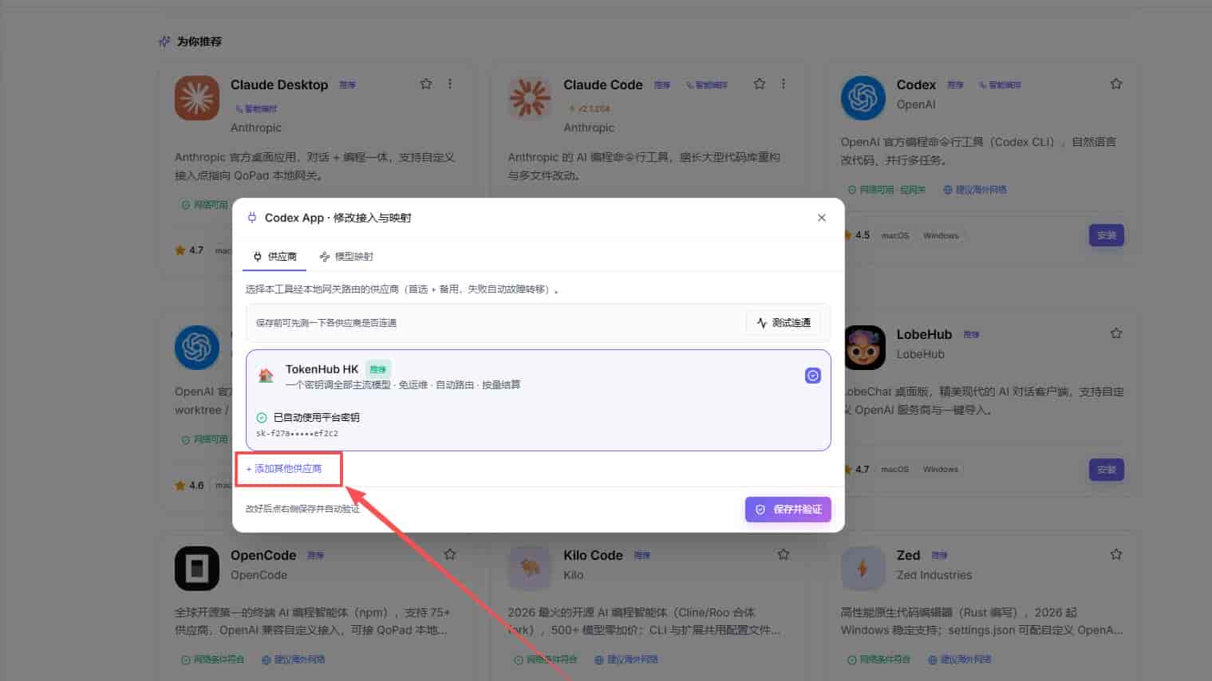Click the Zed app icon
This screenshot has width=1212, height=681.
click(x=863, y=569)
